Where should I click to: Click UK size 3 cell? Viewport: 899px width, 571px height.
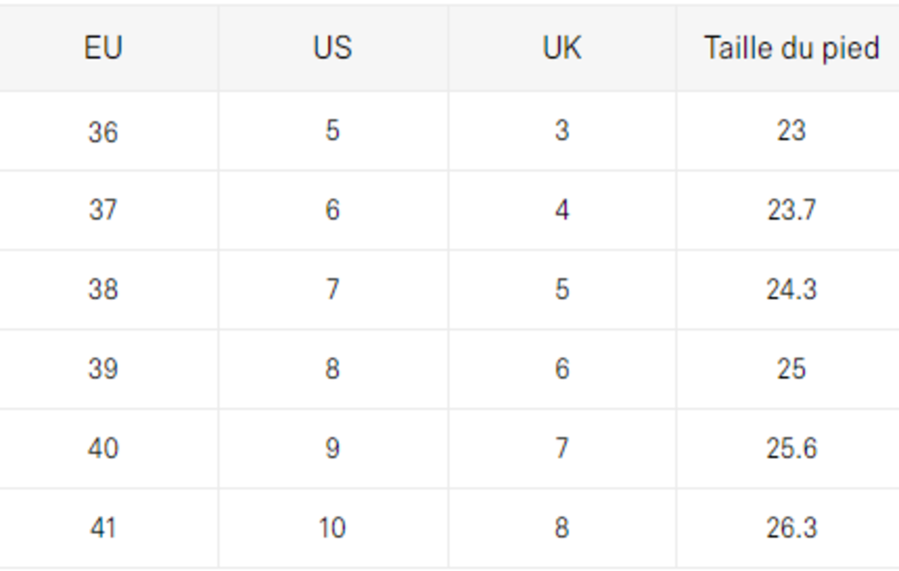click(562, 131)
